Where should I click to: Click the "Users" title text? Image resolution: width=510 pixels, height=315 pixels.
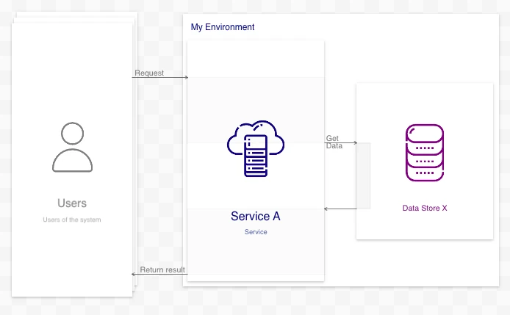[72, 203]
